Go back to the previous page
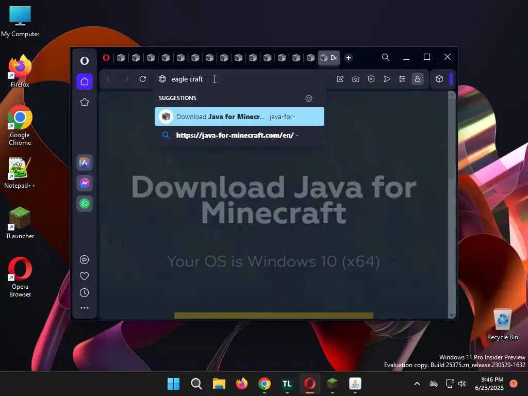Viewport: 528px width, 396px height. tap(108, 79)
